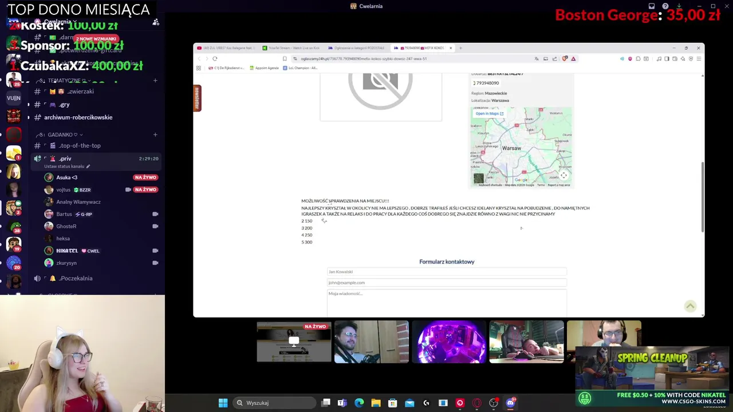
Task: Go back in the Opera browser
Action: click(199, 58)
